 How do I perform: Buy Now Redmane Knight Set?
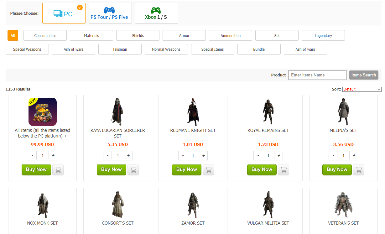point(187,170)
